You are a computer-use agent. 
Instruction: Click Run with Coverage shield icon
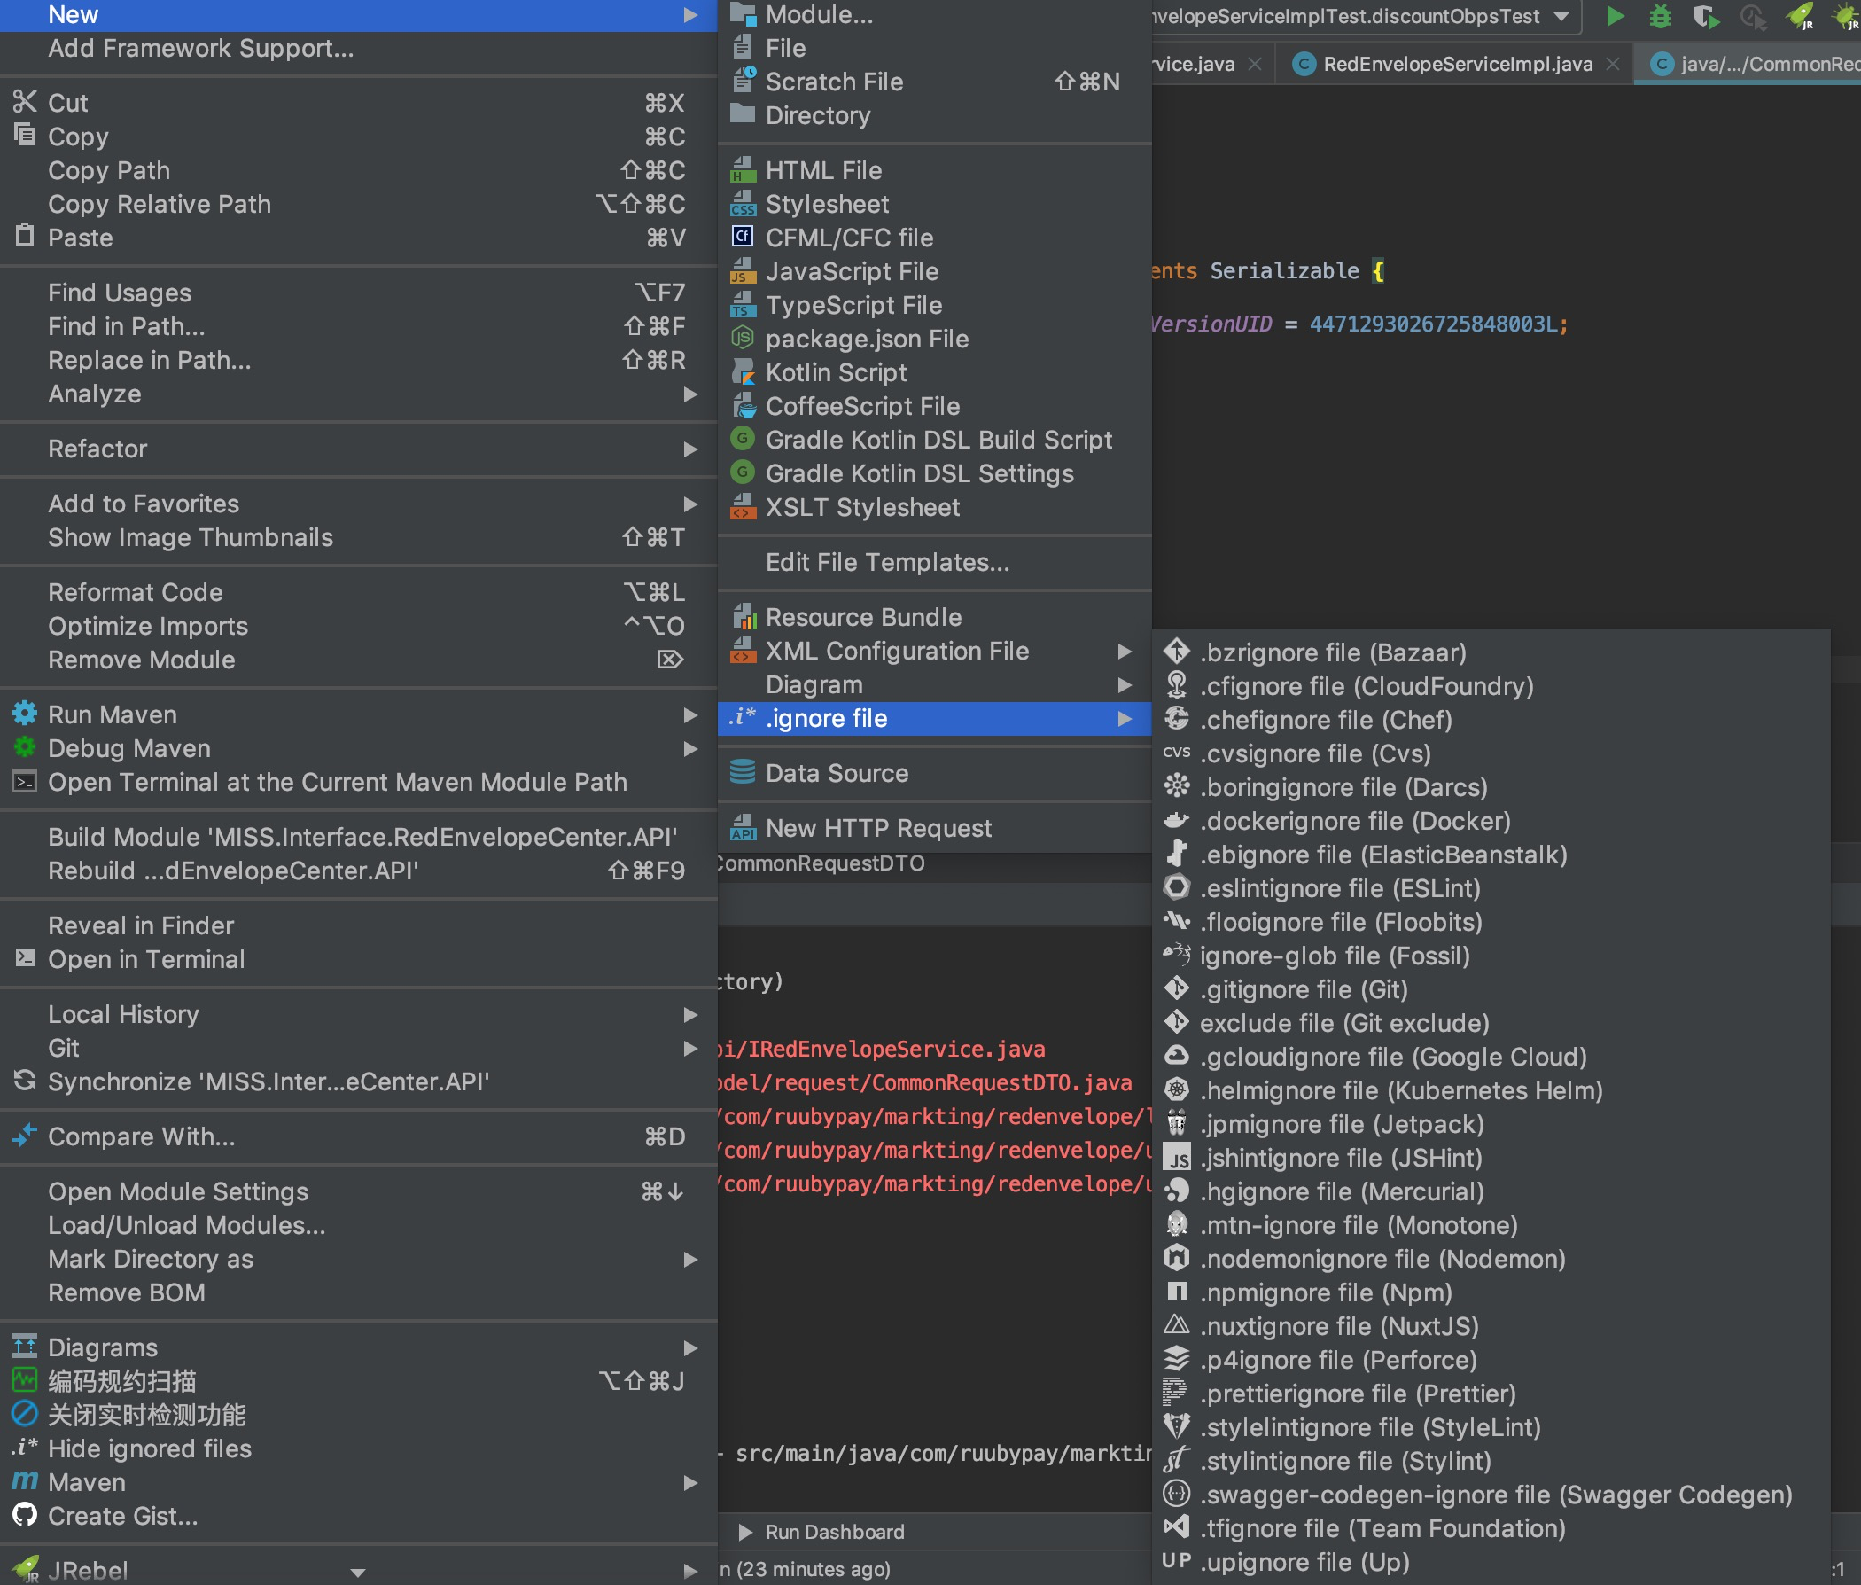(1706, 16)
